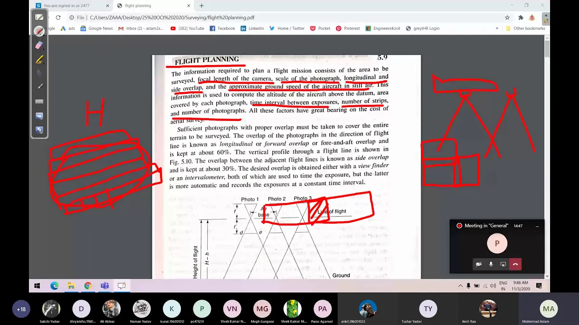Open the Engineers4civil bookmark
579x325 pixels.
(383, 28)
